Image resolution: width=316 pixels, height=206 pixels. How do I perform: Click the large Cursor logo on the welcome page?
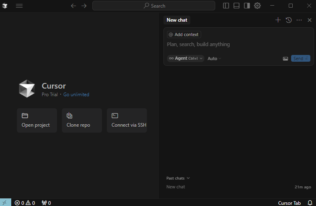[27, 89]
